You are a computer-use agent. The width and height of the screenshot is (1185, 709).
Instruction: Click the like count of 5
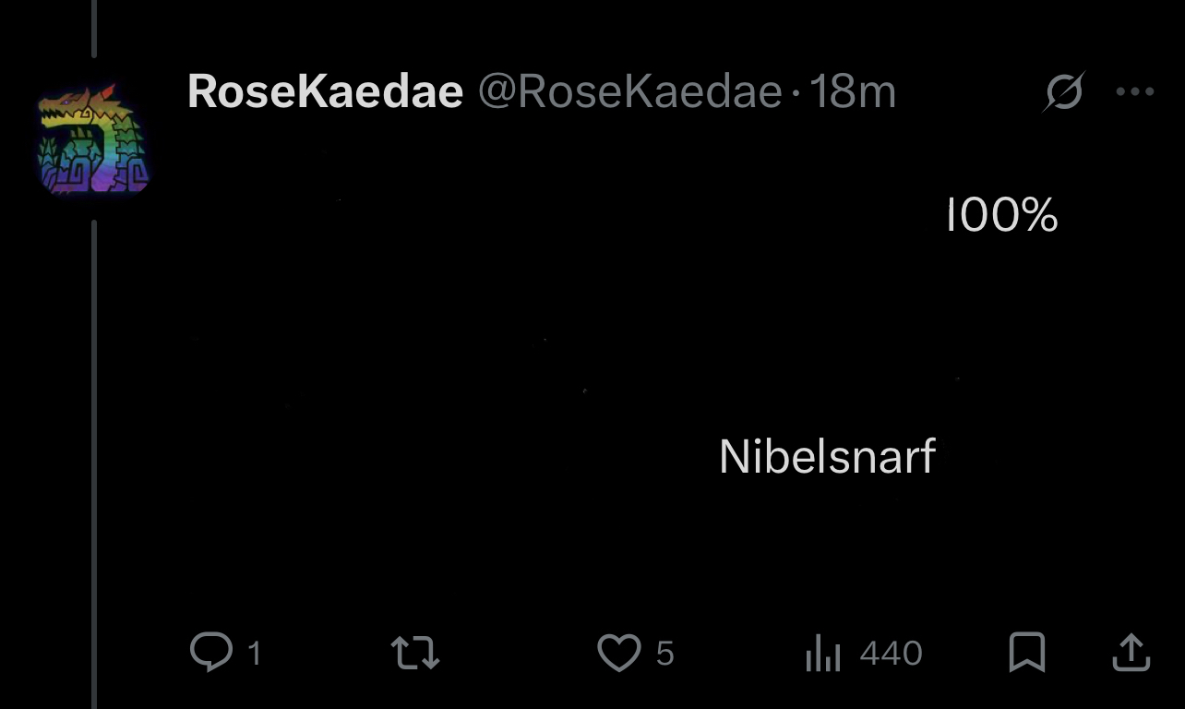[x=664, y=654]
